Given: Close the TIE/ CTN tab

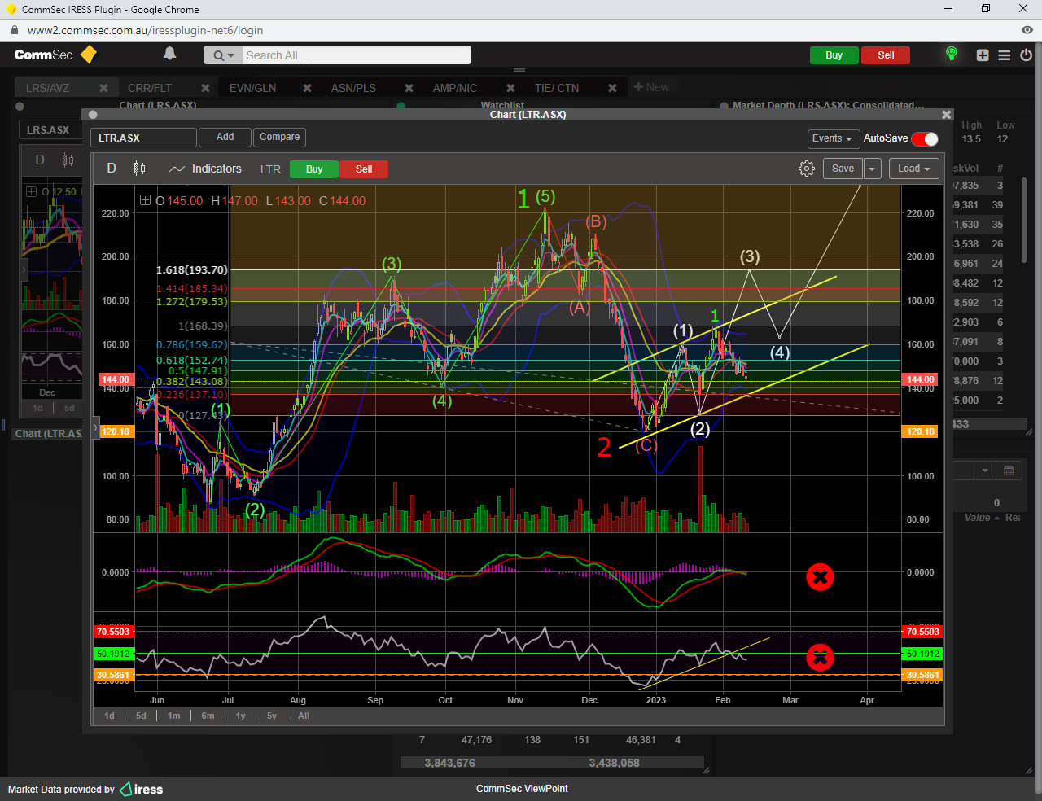Looking at the screenshot, I should [x=612, y=88].
